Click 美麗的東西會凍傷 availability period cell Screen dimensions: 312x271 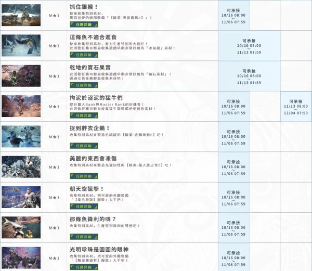click(x=233, y=167)
